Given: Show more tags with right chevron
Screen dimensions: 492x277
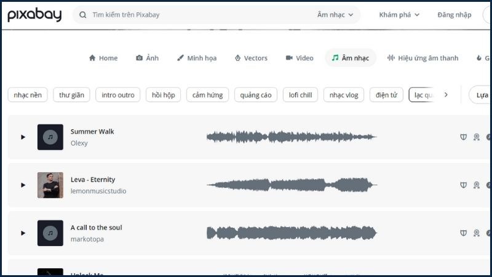Looking at the screenshot, I should click(446, 95).
